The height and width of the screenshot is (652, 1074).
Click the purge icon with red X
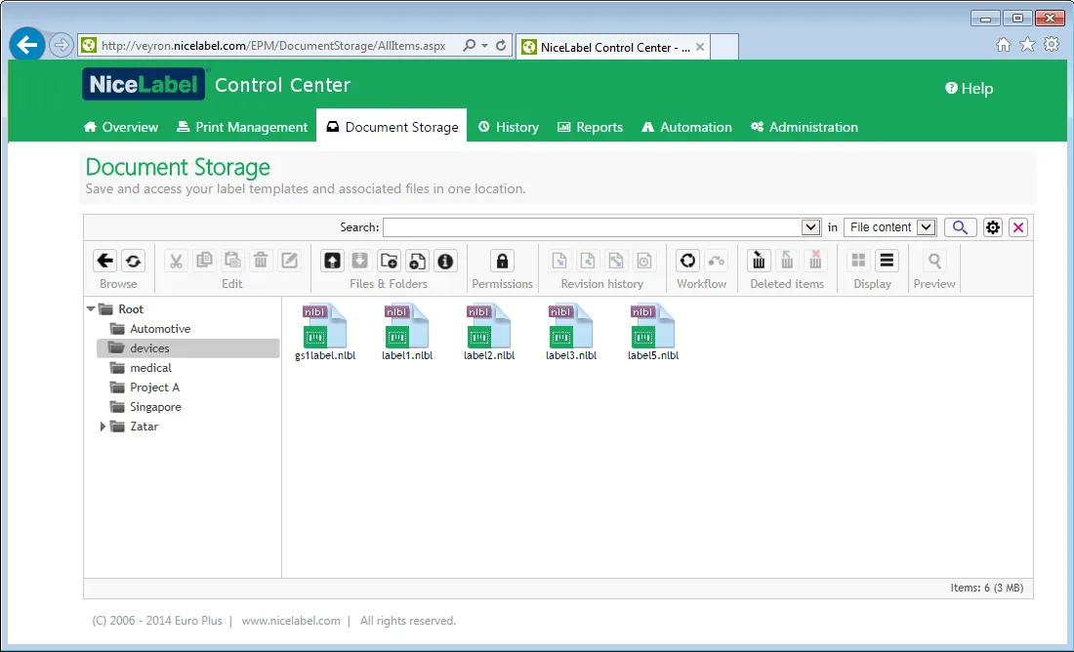coord(815,261)
